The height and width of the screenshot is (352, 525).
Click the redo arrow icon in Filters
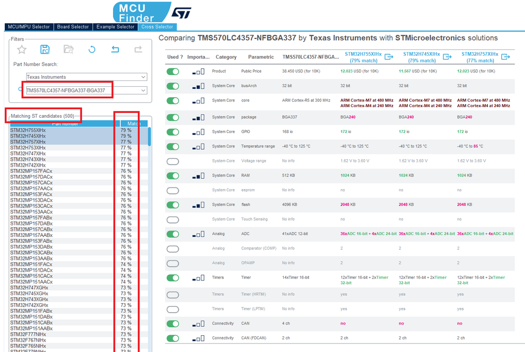138,49
